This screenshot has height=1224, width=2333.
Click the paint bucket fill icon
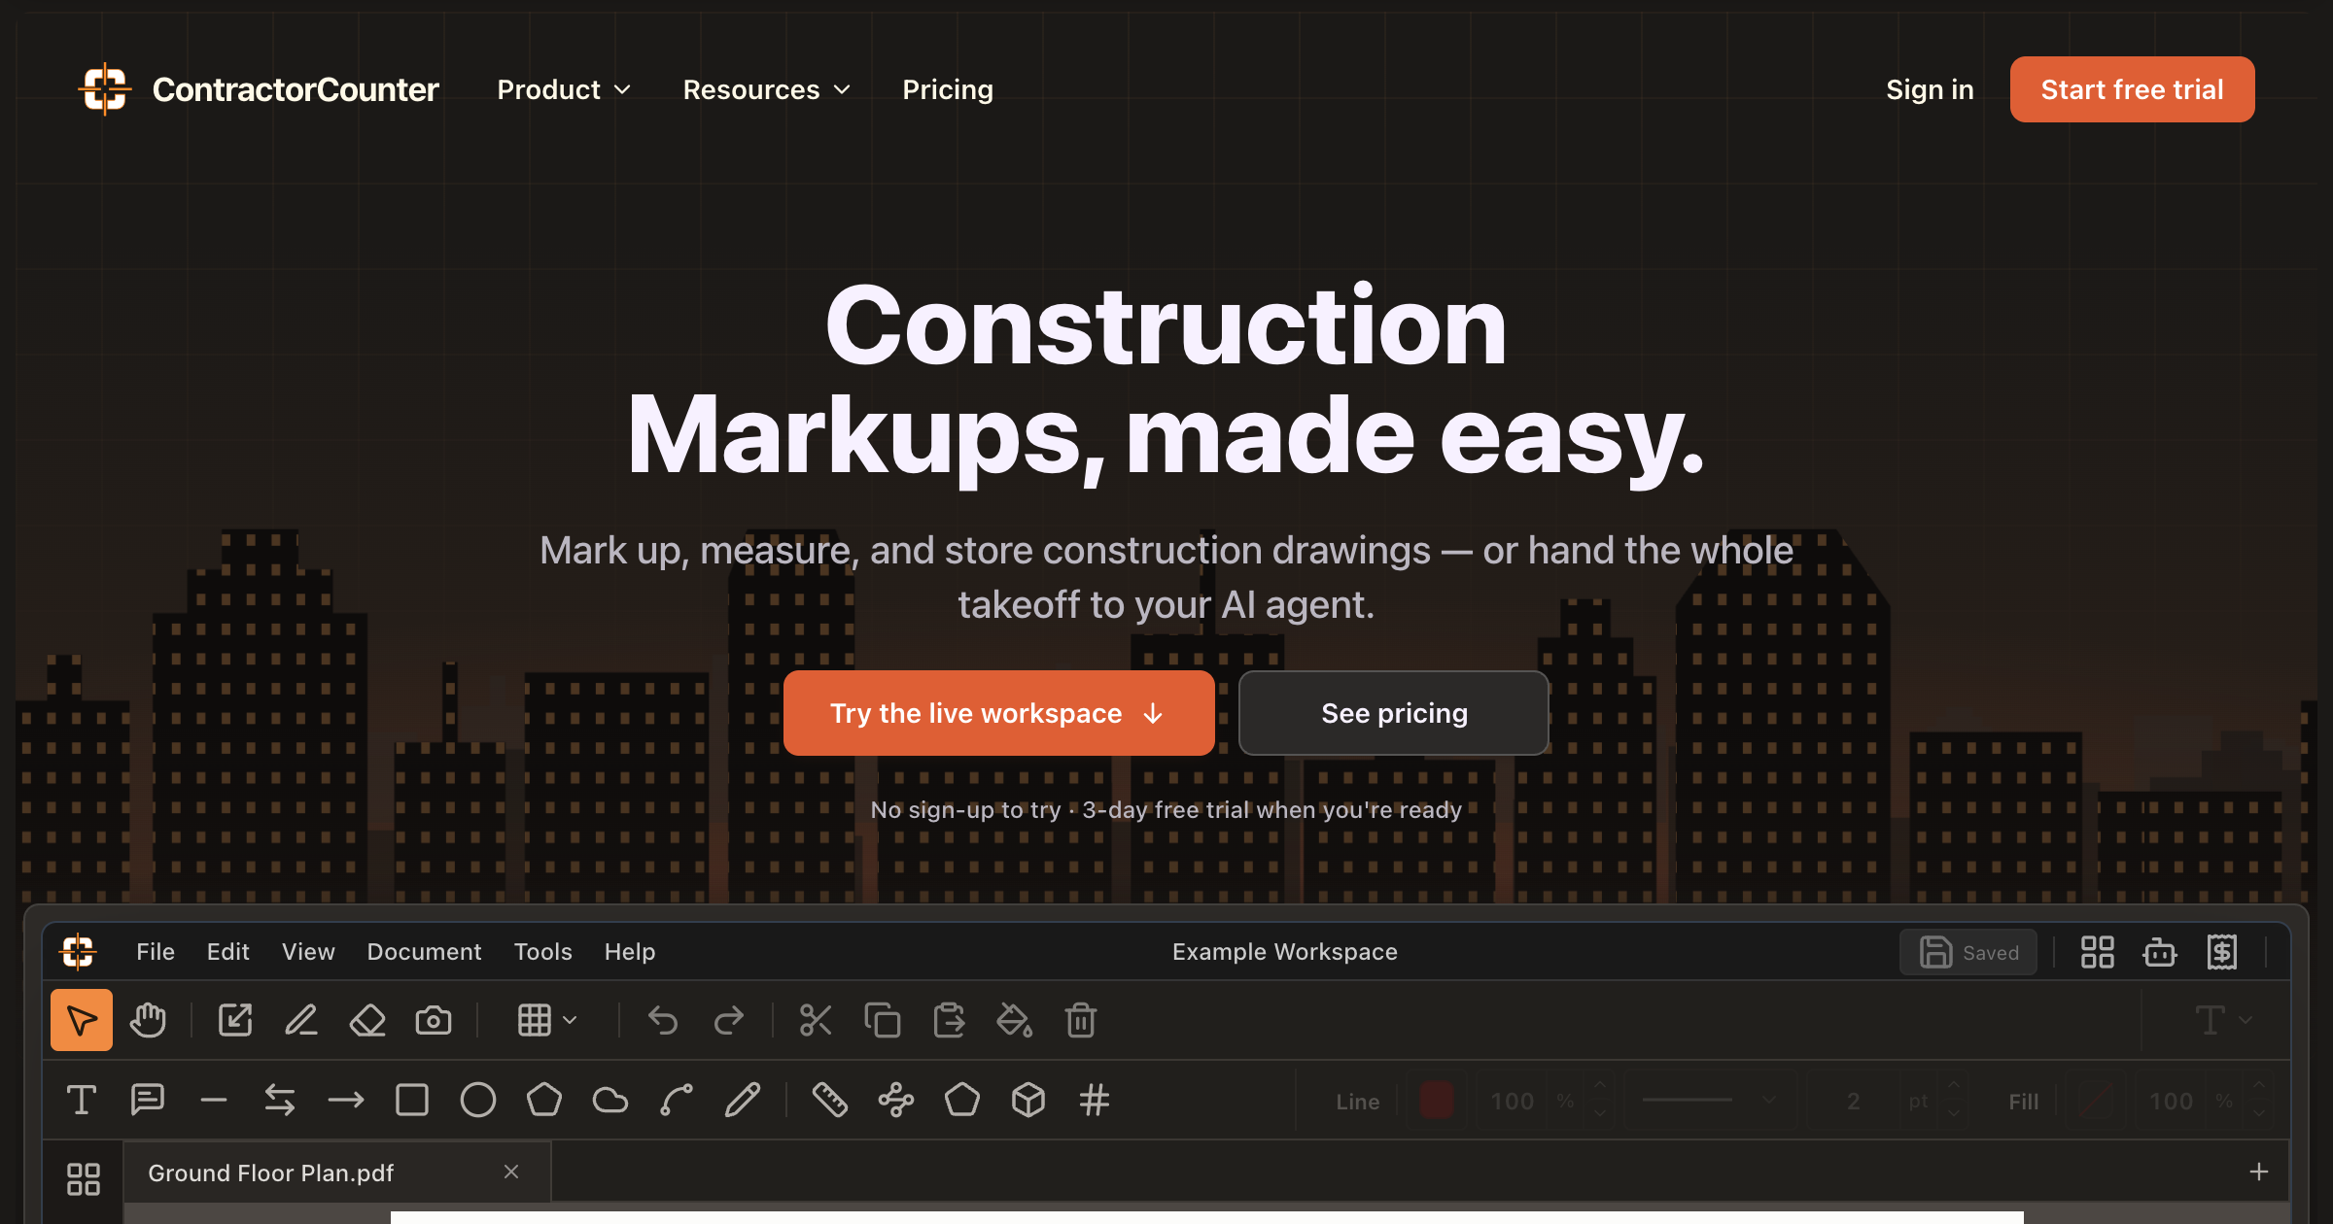[1015, 1020]
